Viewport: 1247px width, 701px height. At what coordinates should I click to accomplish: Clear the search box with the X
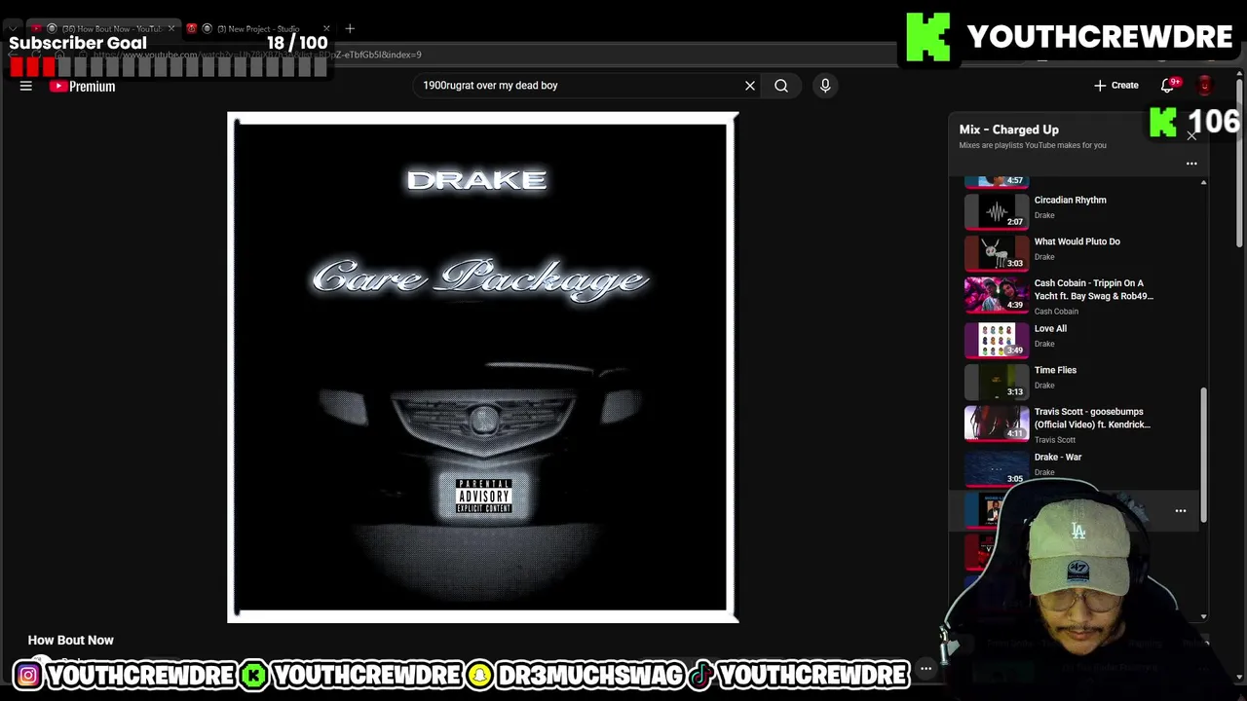[x=750, y=86]
